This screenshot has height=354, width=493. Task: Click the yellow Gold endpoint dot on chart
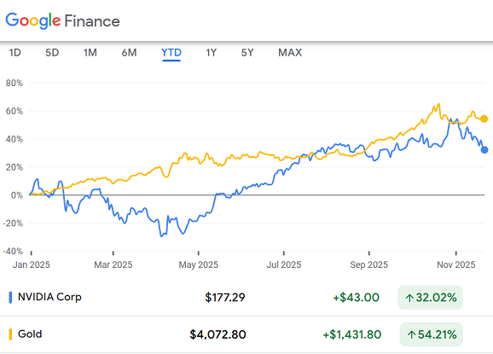[484, 119]
